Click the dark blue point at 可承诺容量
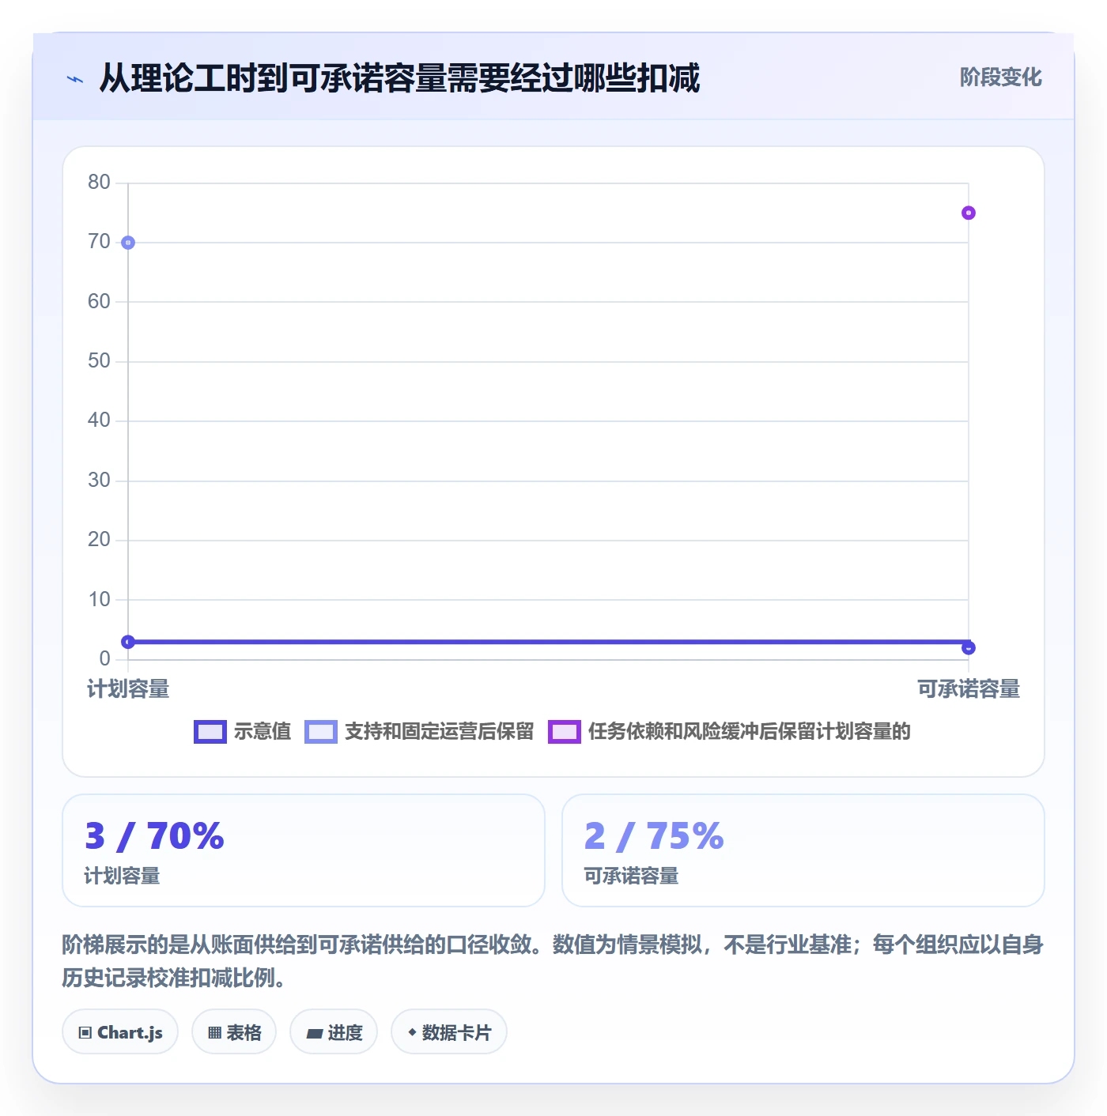This screenshot has height=1116, width=1107. [968, 648]
